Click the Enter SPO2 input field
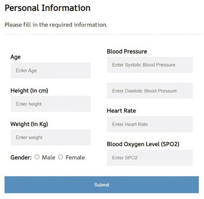This screenshot has width=204, height=199. point(150,158)
